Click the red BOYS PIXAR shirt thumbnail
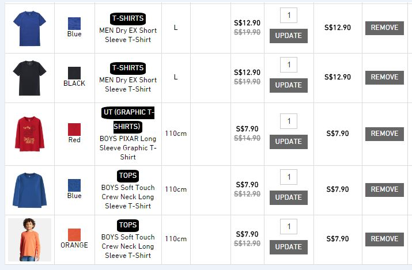 pyautogui.click(x=29, y=133)
